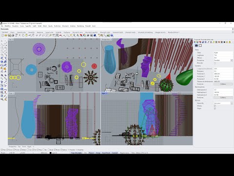
Task: Open the Front viewport title dropdown arrow
Action: [x=14, y=93]
